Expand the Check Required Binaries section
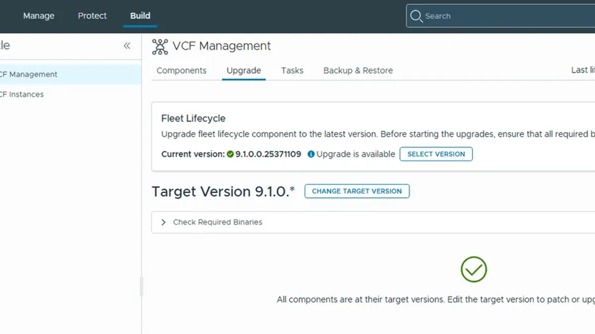This screenshot has height=334, width=595. (164, 222)
